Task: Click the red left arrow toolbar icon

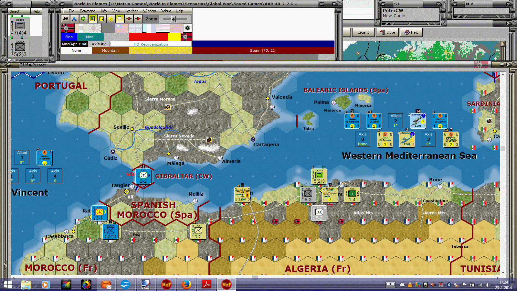Action: point(129,19)
